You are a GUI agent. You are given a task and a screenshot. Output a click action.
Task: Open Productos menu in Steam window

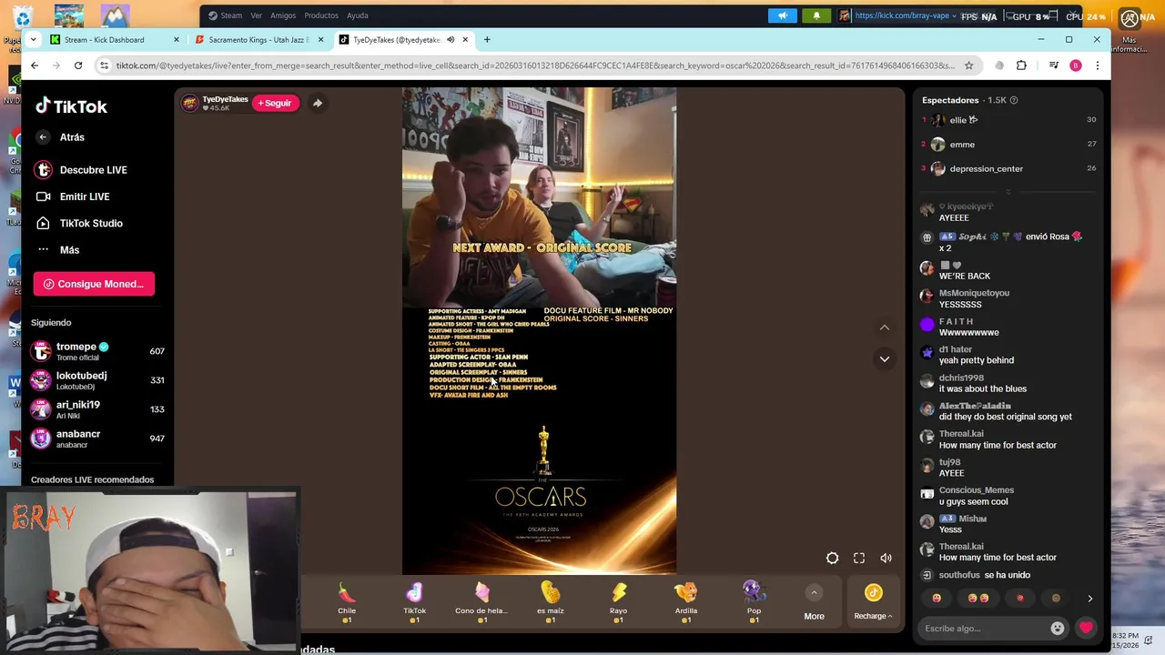pyautogui.click(x=321, y=15)
